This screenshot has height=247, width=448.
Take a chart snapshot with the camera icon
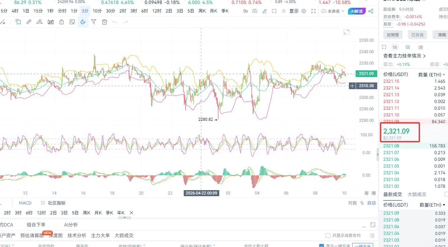[x=255, y=11]
